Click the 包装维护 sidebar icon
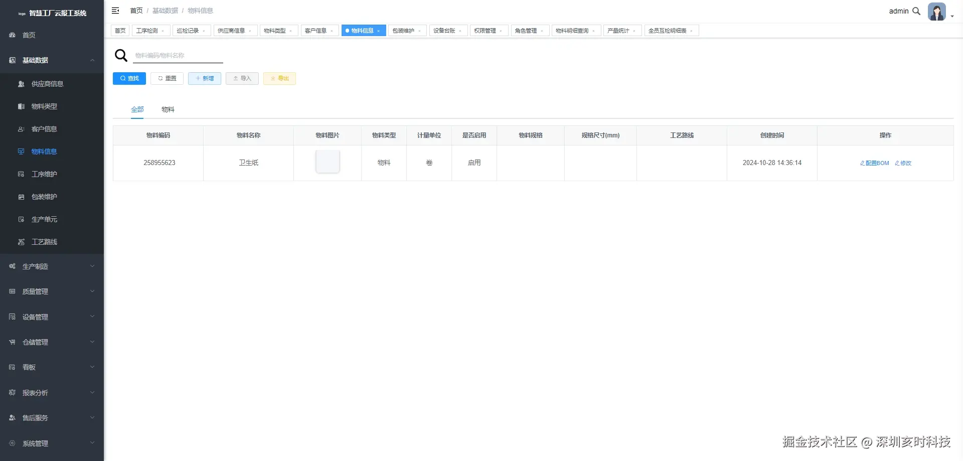 [x=21, y=197]
